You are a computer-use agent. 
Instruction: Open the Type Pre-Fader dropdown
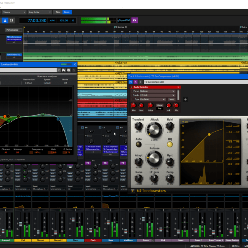coord(152,99)
